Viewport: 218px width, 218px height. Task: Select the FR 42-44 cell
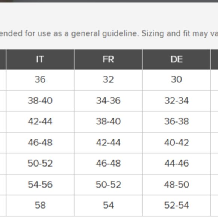coord(108,143)
